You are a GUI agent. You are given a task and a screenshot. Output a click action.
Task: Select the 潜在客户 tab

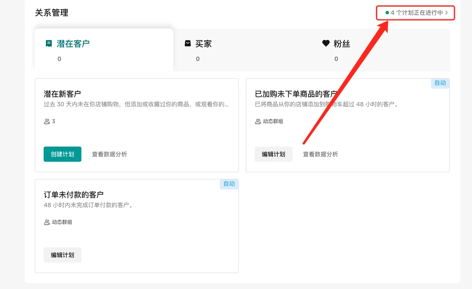tap(104, 50)
